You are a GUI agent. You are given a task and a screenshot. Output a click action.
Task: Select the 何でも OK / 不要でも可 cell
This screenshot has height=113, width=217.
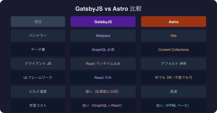pyautogui.click(x=174, y=77)
